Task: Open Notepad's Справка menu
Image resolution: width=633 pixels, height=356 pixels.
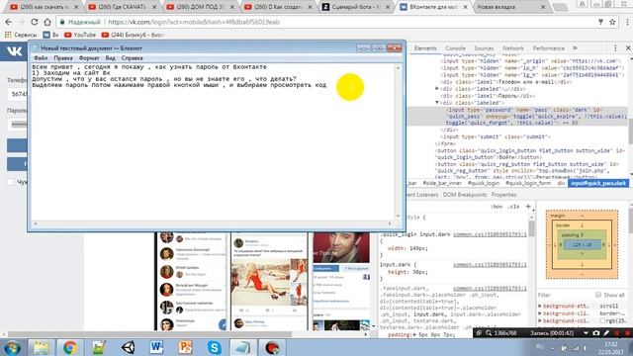Action: click(x=132, y=58)
